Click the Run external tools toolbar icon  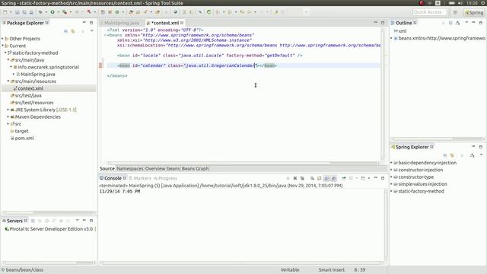click(x=65, y=12)
